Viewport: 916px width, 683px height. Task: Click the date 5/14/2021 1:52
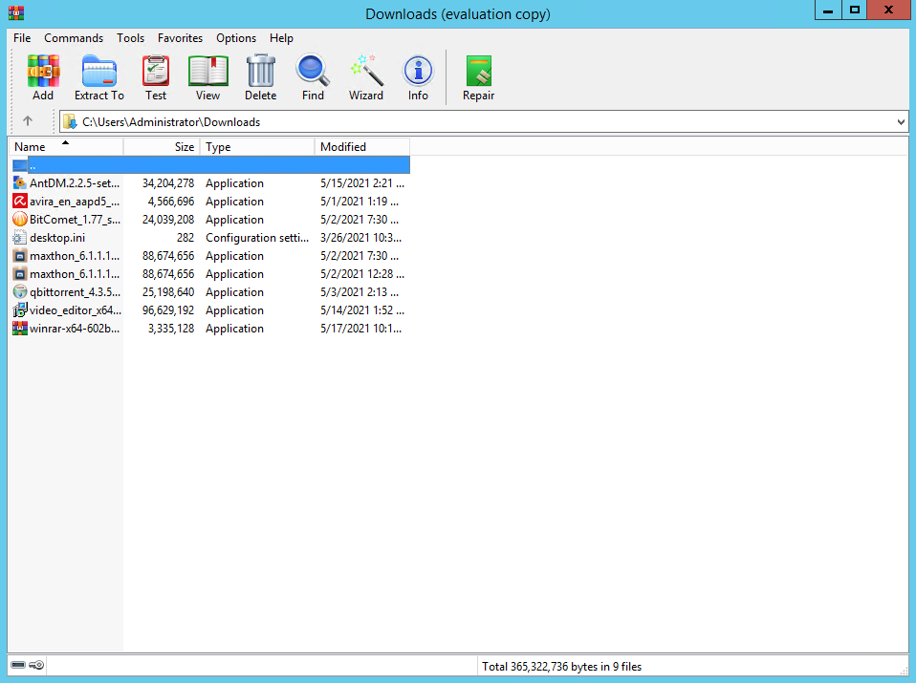click(362, 309)
